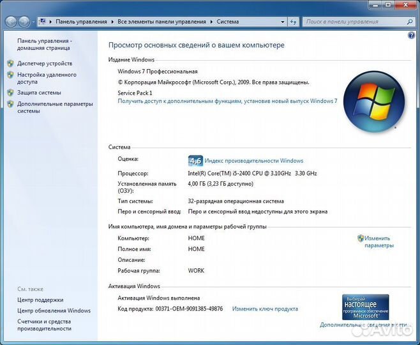
Task: Open the recent pages dropdown next to Forward
Action: 33,22
